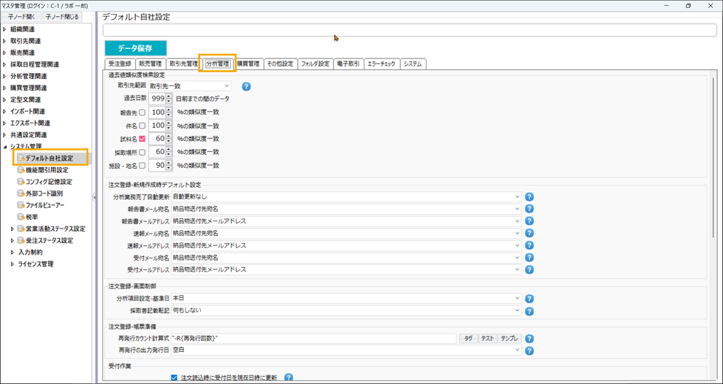This screenshot has width=723, height=384.
Task: Click デフォルト自社設定 node icon
Action: pos(20,158)
